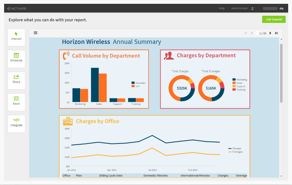Viewport: 292px width, 185px height.
Task: Click the Total Overages $165K donut
Action: (x=211, y=88)
